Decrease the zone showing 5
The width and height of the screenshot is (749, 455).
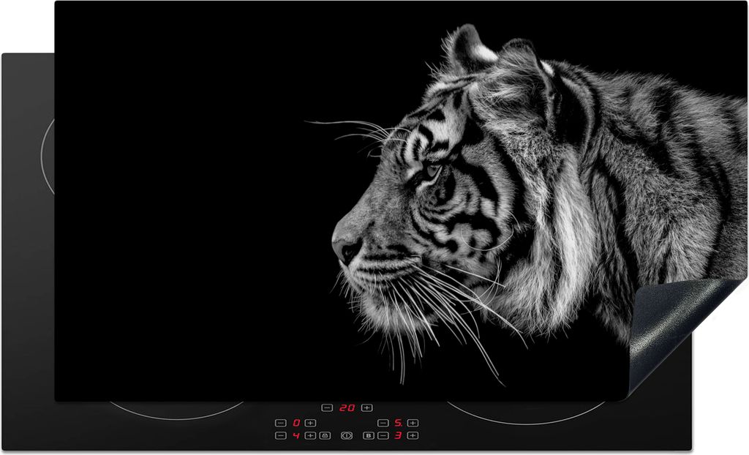(383, 423)
